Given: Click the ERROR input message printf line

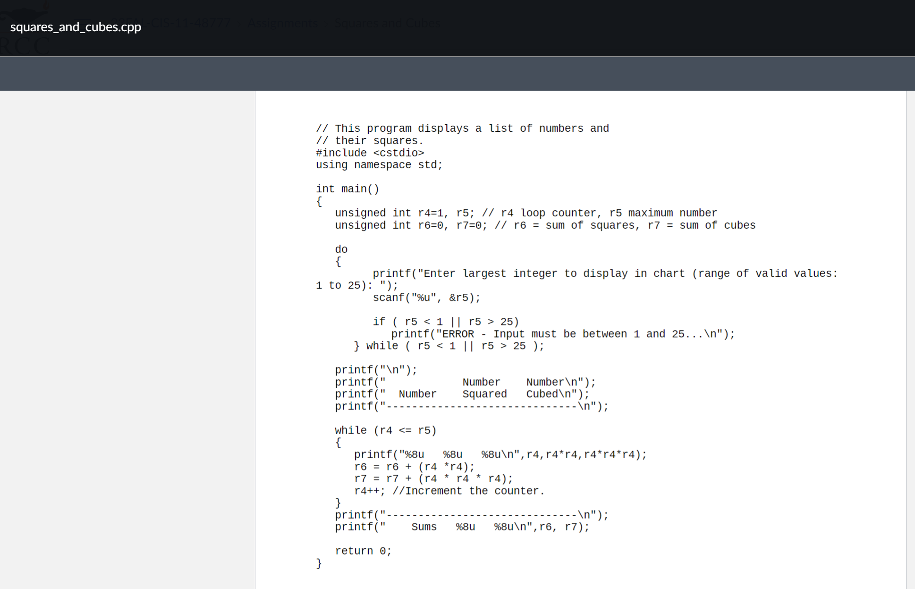Looking at the screenshot, I should pyautogui.click(x=562, y=334).
